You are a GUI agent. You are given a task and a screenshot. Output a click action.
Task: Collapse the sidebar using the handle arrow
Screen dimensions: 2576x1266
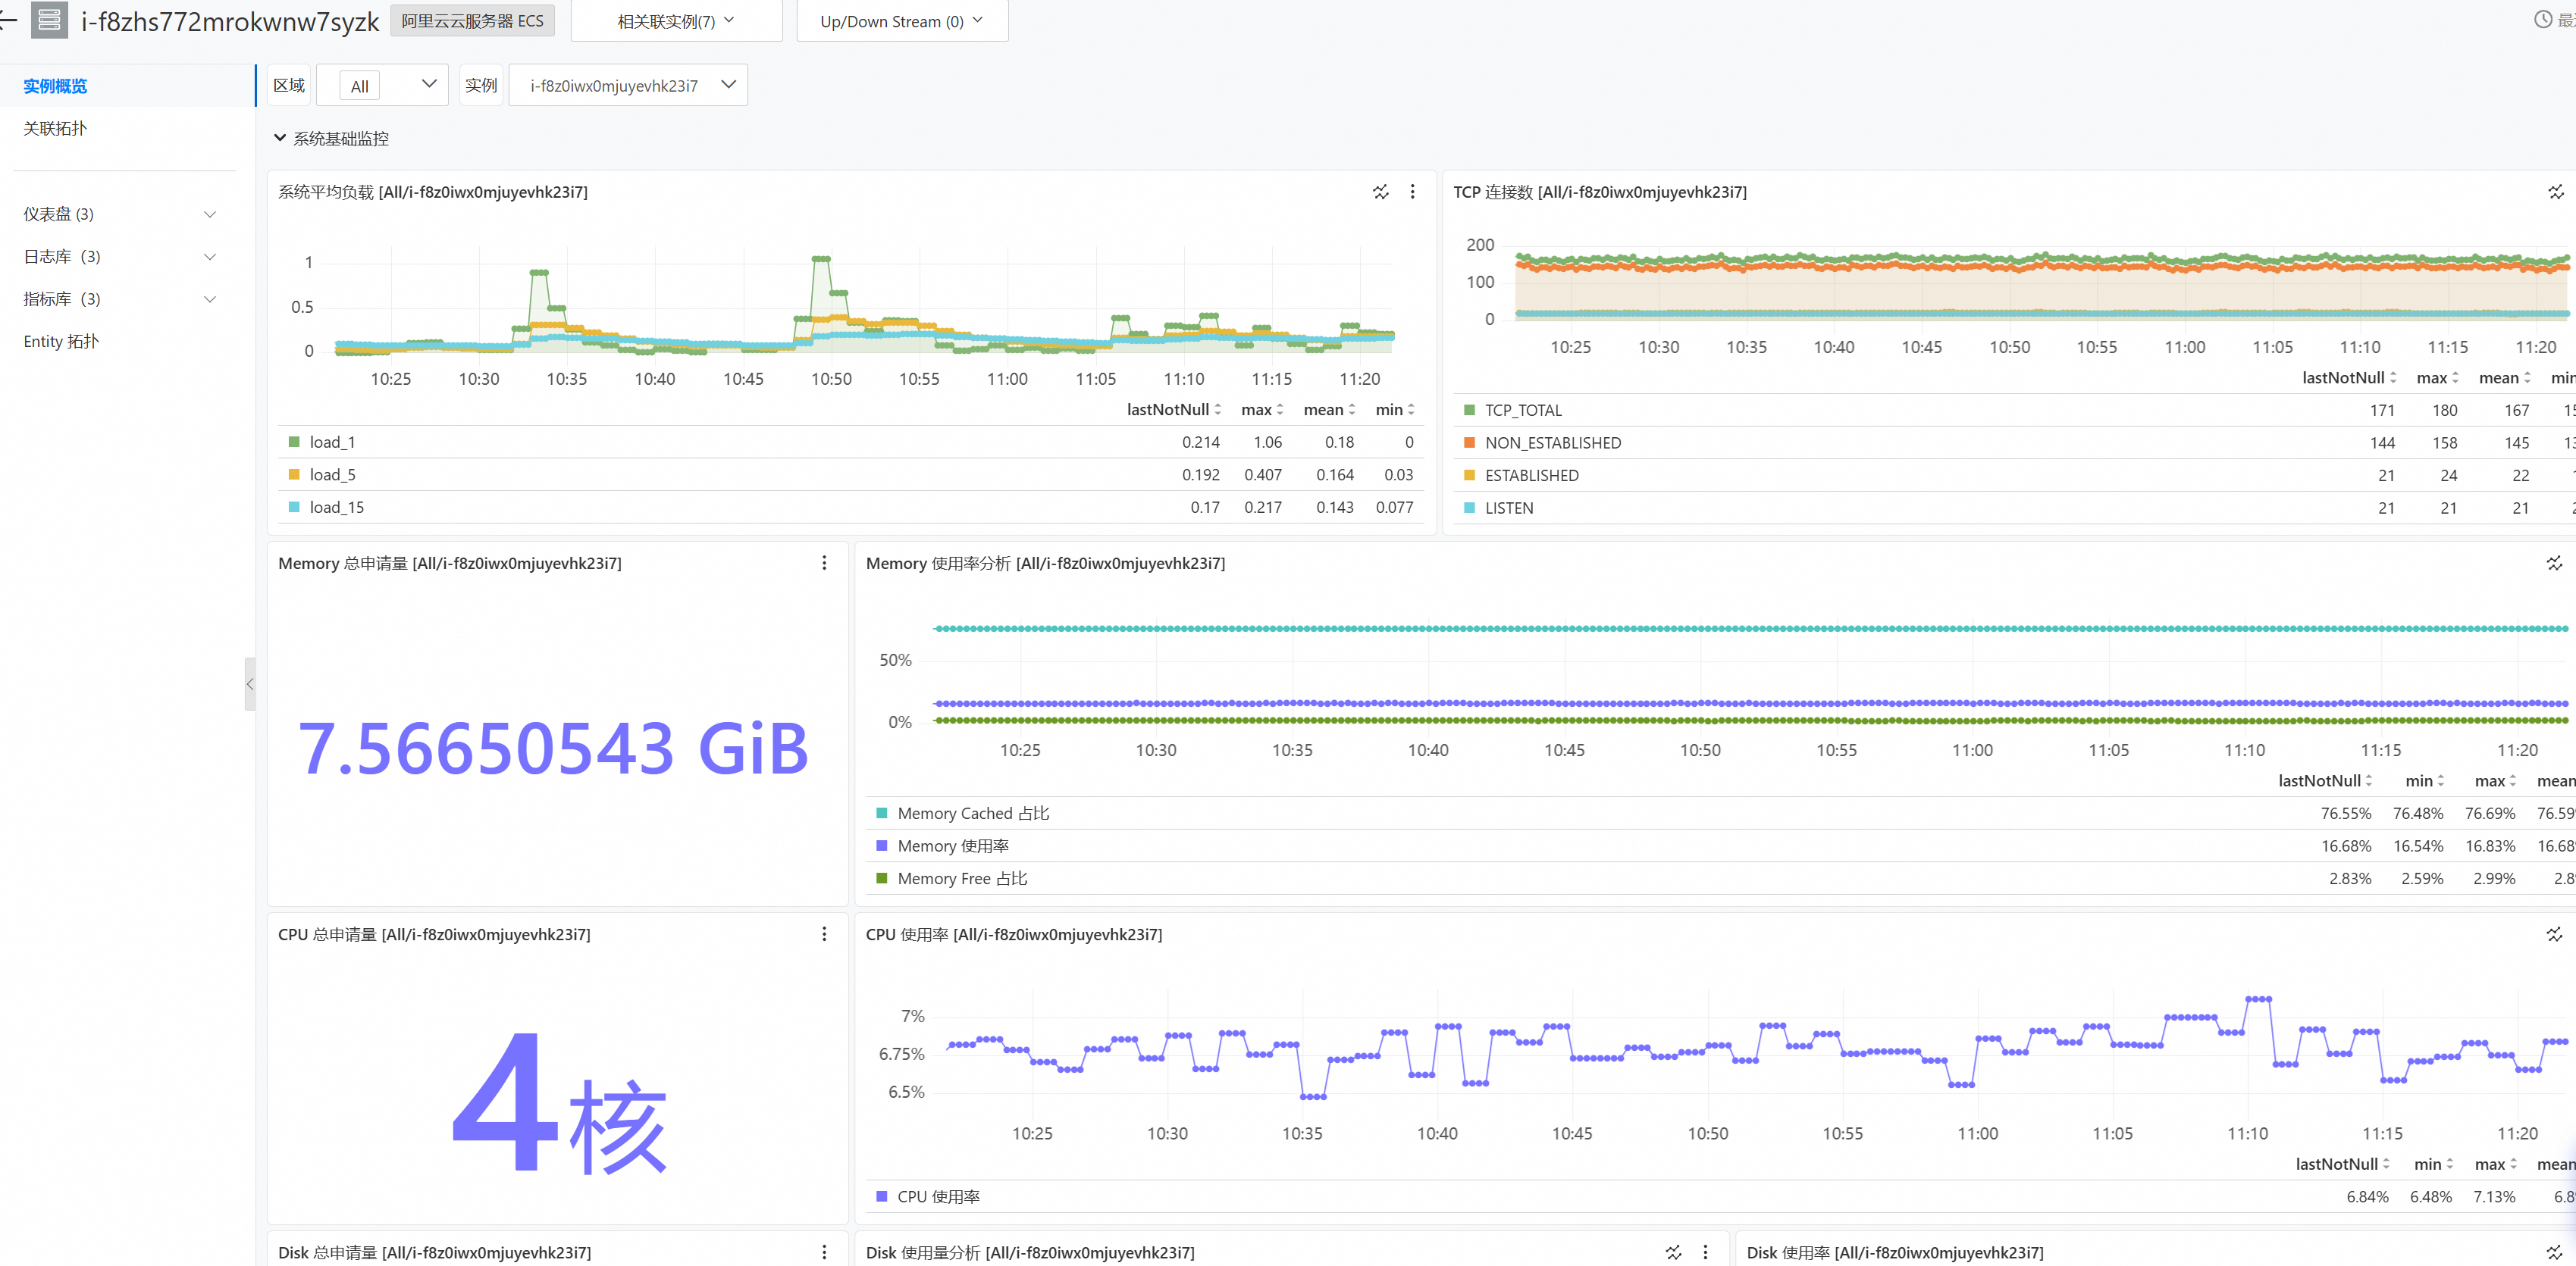pos(250,683)
